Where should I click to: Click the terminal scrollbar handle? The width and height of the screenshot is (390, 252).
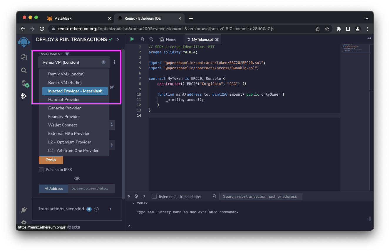click(370, 219)
